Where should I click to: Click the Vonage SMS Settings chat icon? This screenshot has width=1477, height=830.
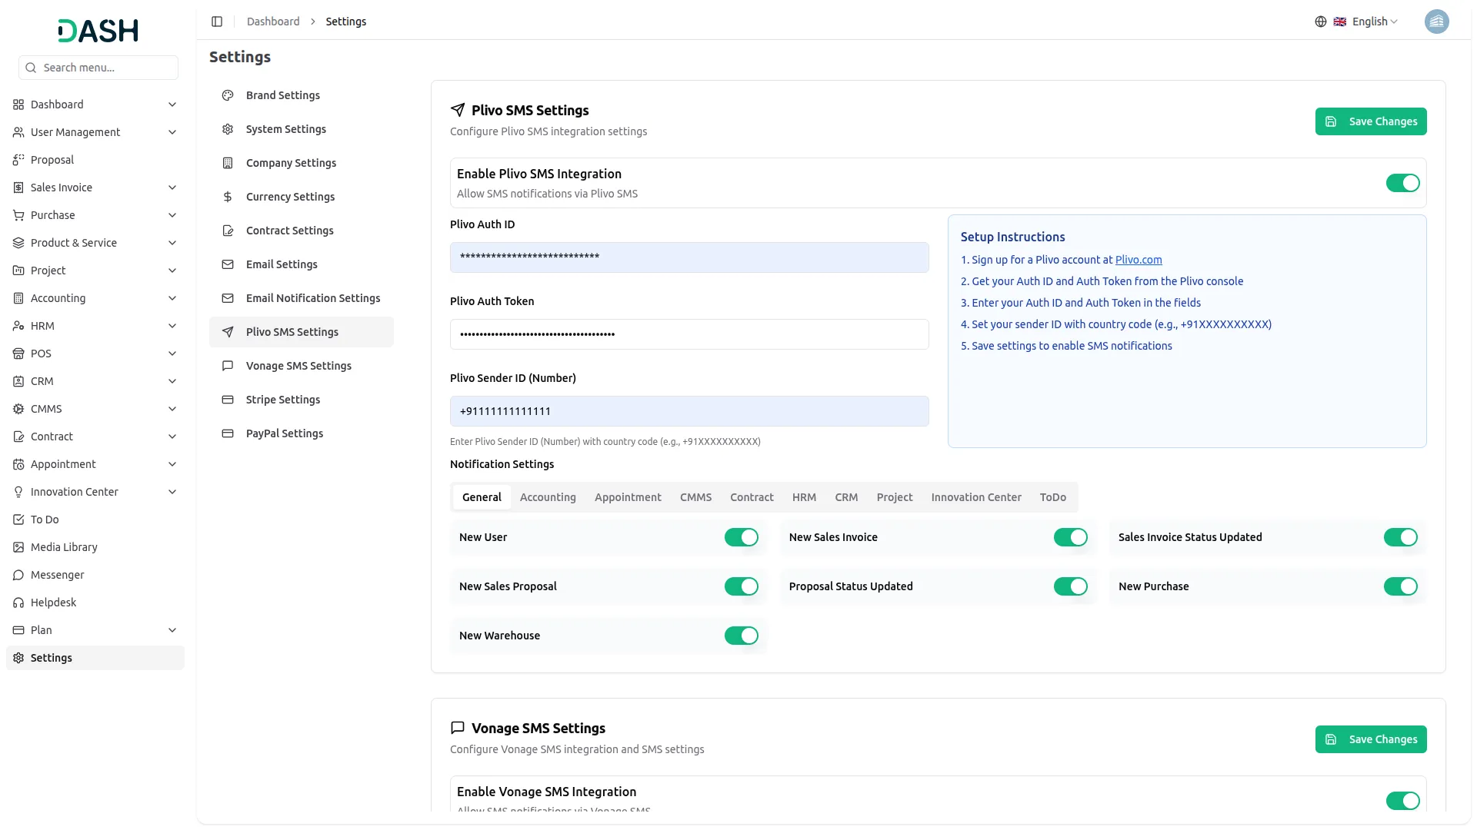coord(228,366)
